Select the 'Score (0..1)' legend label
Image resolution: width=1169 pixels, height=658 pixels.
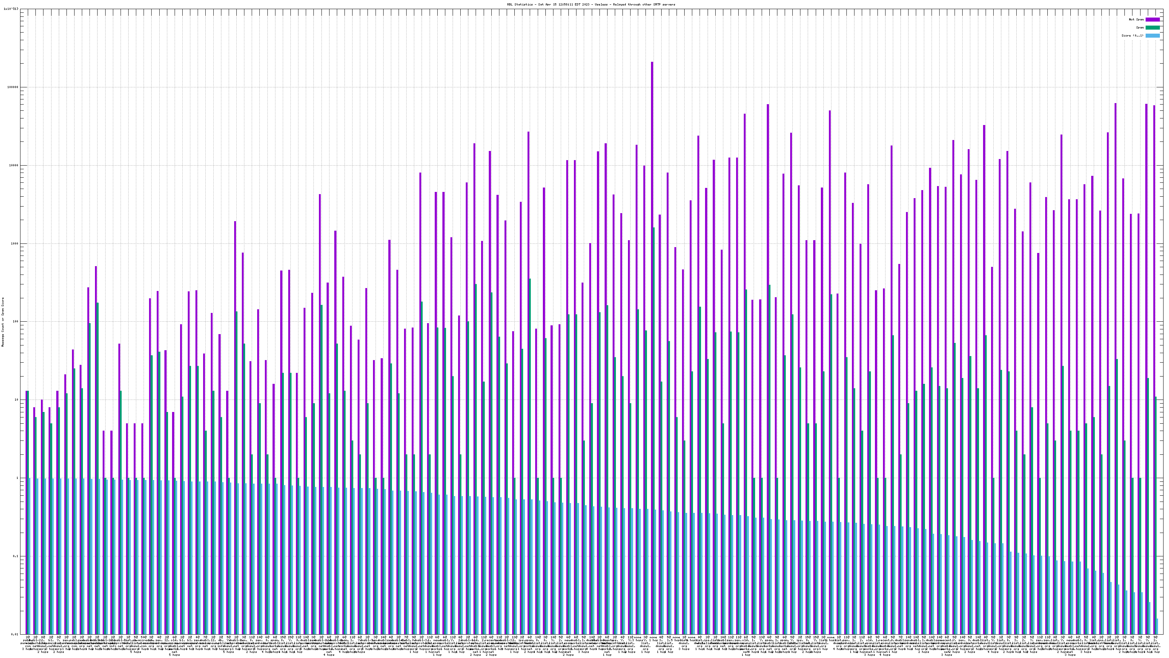point(1132,35)
